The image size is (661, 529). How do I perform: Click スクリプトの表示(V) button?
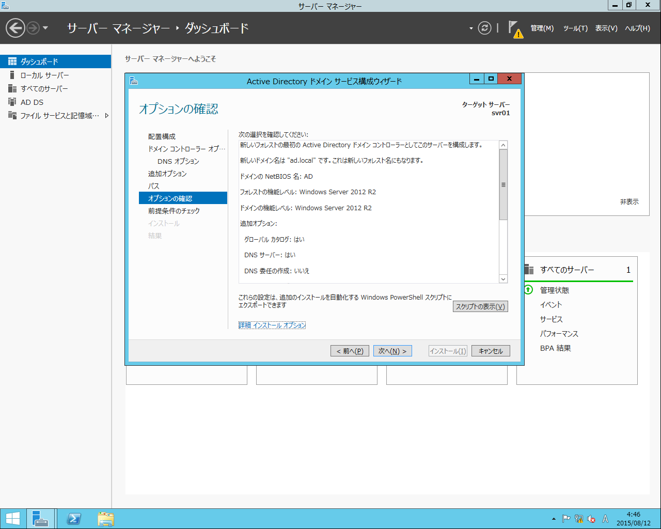pos(480,306)
